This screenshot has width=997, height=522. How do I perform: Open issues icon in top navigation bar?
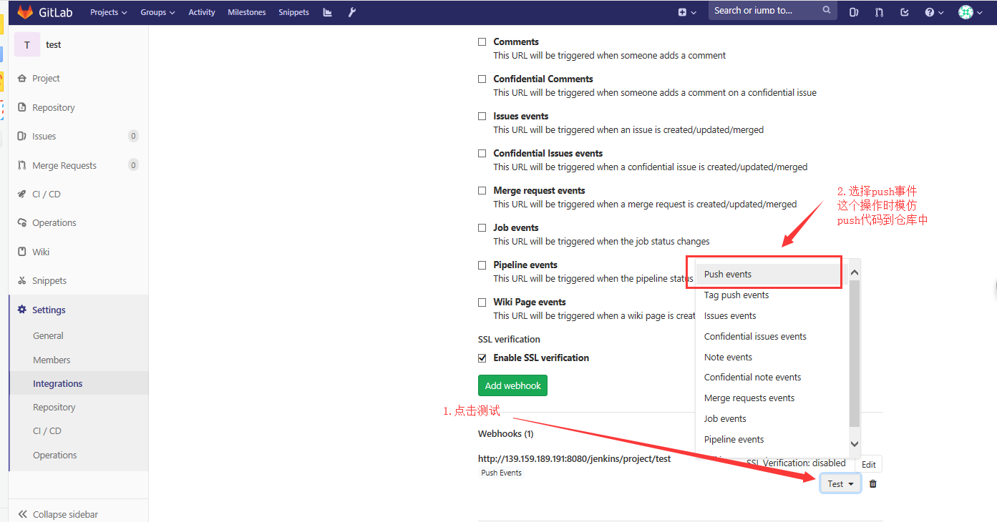click(x=853, y=12)
